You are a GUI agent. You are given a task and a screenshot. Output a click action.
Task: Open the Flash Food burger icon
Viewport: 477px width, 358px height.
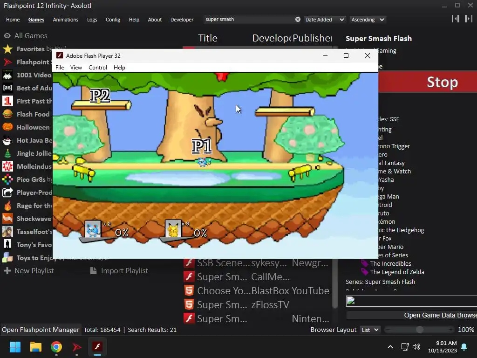(x=7, y=114)
